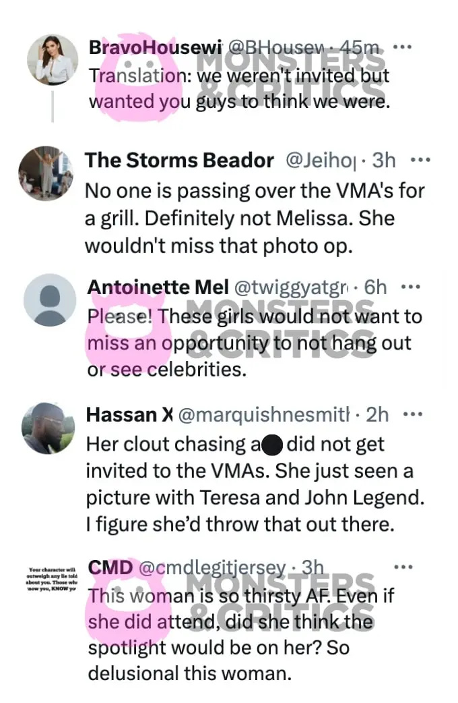Open Antoinette Mel default avatar
This screenshot has width=458, height=703.
pos(50,300)
